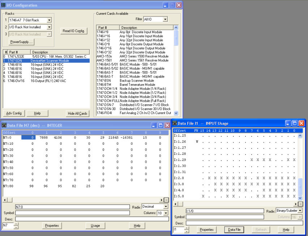Open the PowerSupply dialog button

21,42
